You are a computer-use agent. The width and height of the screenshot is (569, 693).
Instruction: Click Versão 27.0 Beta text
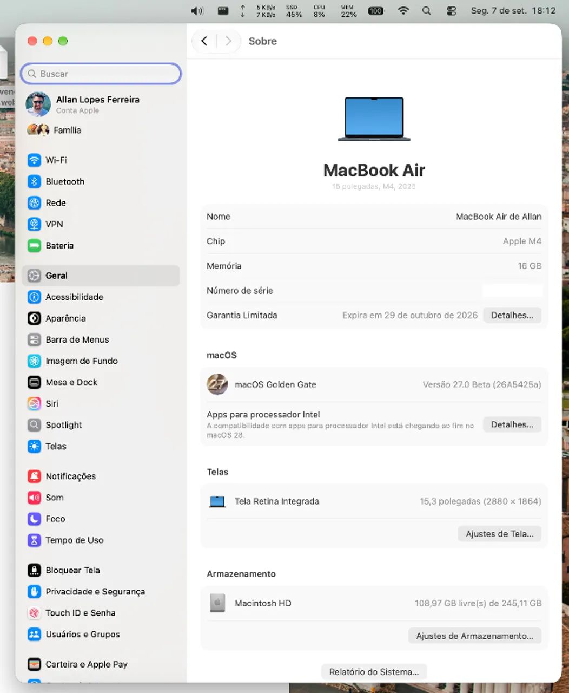482,384
